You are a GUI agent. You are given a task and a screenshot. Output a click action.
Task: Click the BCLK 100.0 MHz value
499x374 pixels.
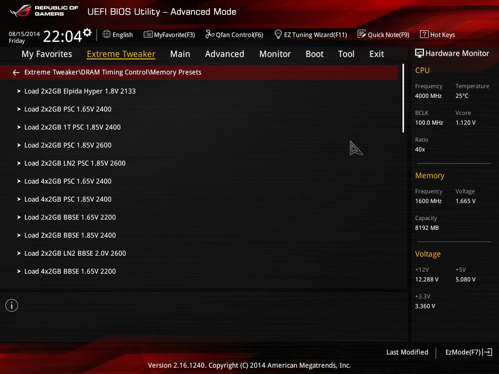click(429, 122)
